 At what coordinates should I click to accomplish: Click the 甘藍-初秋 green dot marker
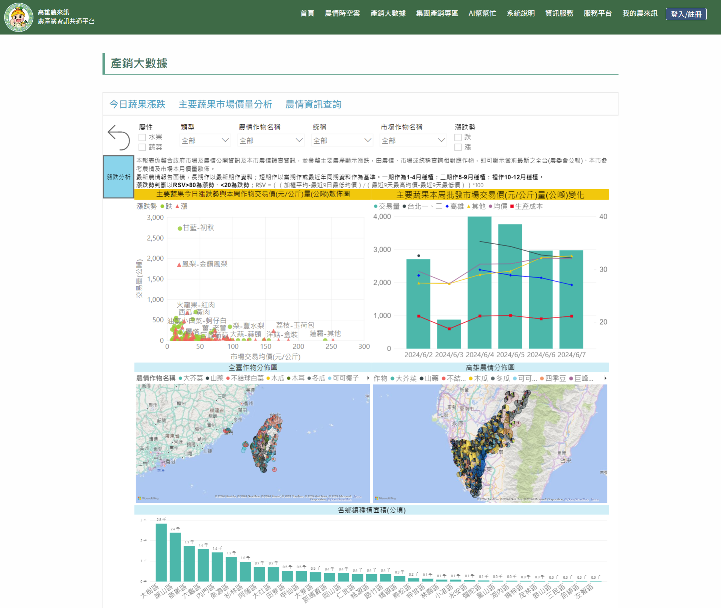(x=180, y=228)
